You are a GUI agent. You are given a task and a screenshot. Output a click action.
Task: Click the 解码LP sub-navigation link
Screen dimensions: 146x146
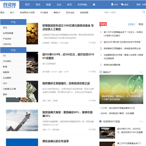click(x=57, y=13)
